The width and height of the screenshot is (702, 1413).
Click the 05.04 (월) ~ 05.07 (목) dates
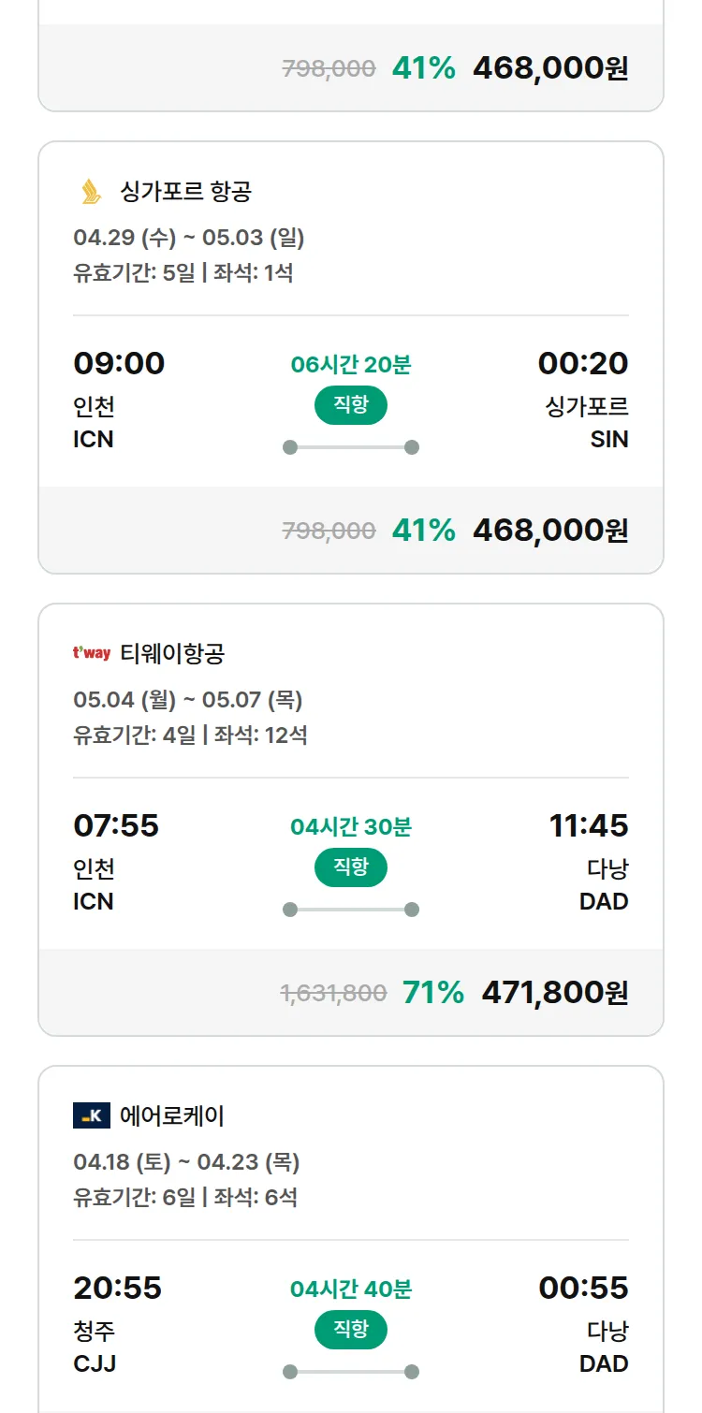pyautogui.click(x=188, y=700)
